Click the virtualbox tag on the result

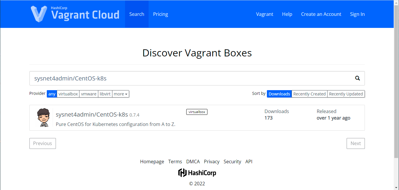[x=197, y=112]
